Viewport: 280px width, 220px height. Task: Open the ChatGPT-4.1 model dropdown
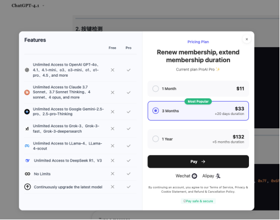tap(28, 6)
